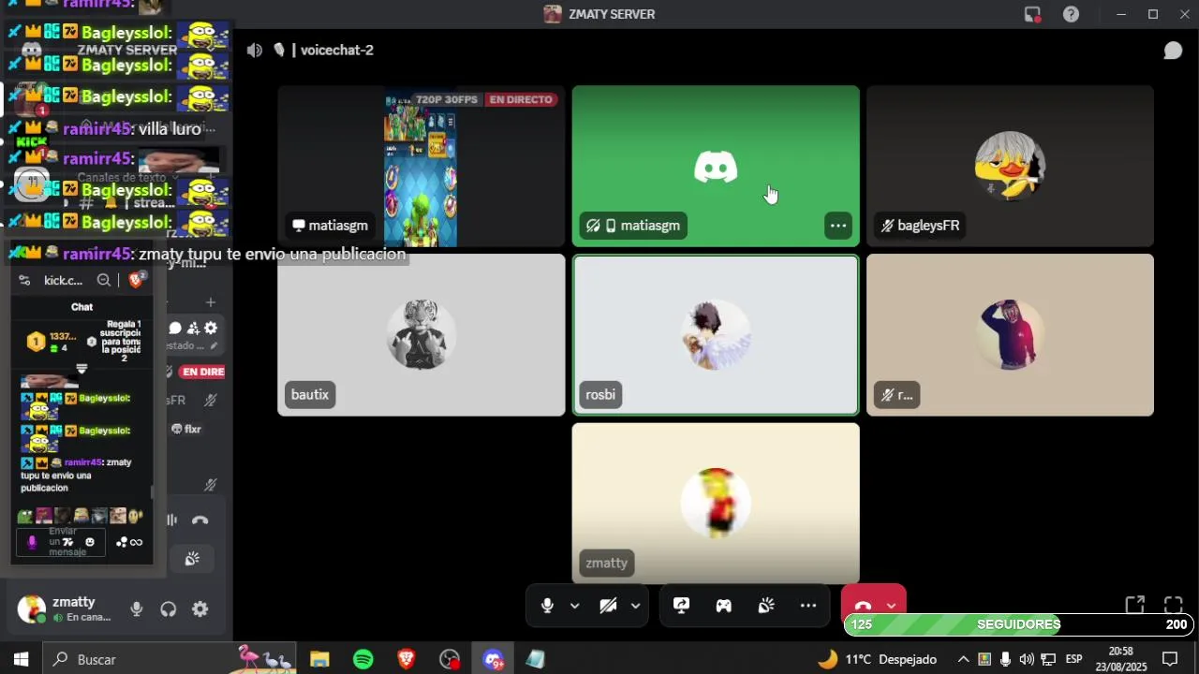Focus rosbi participant tile
The width and height of the screenshot is (1199, 674).
tap(716, 335)
